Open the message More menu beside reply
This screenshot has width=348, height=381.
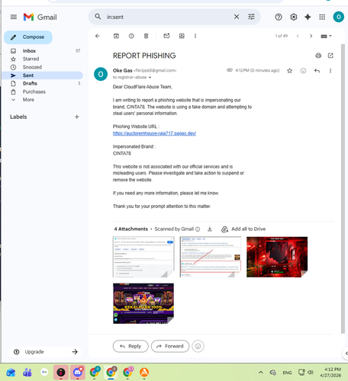pos(330,71)
